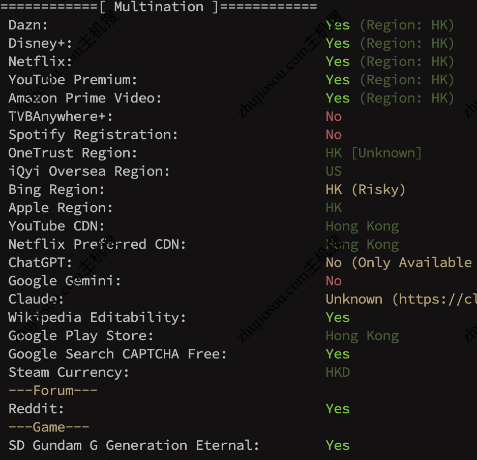The height and width of the screenshot is (460, 477).
Task: Click the Netflix label text
Action: [x=40, y=61]
